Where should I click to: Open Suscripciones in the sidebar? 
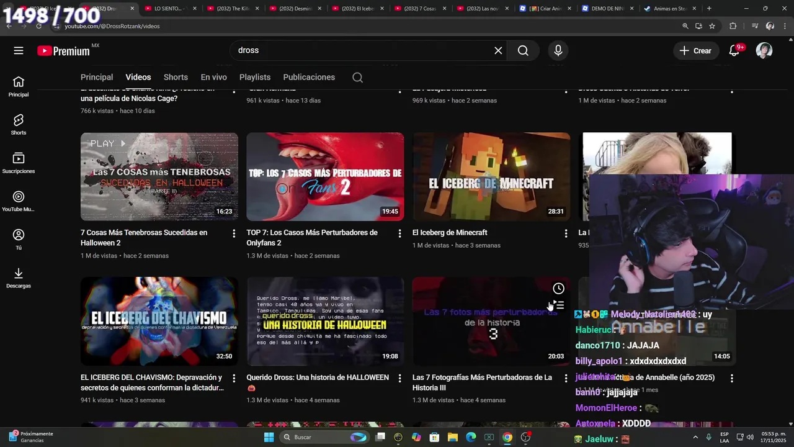19,163
